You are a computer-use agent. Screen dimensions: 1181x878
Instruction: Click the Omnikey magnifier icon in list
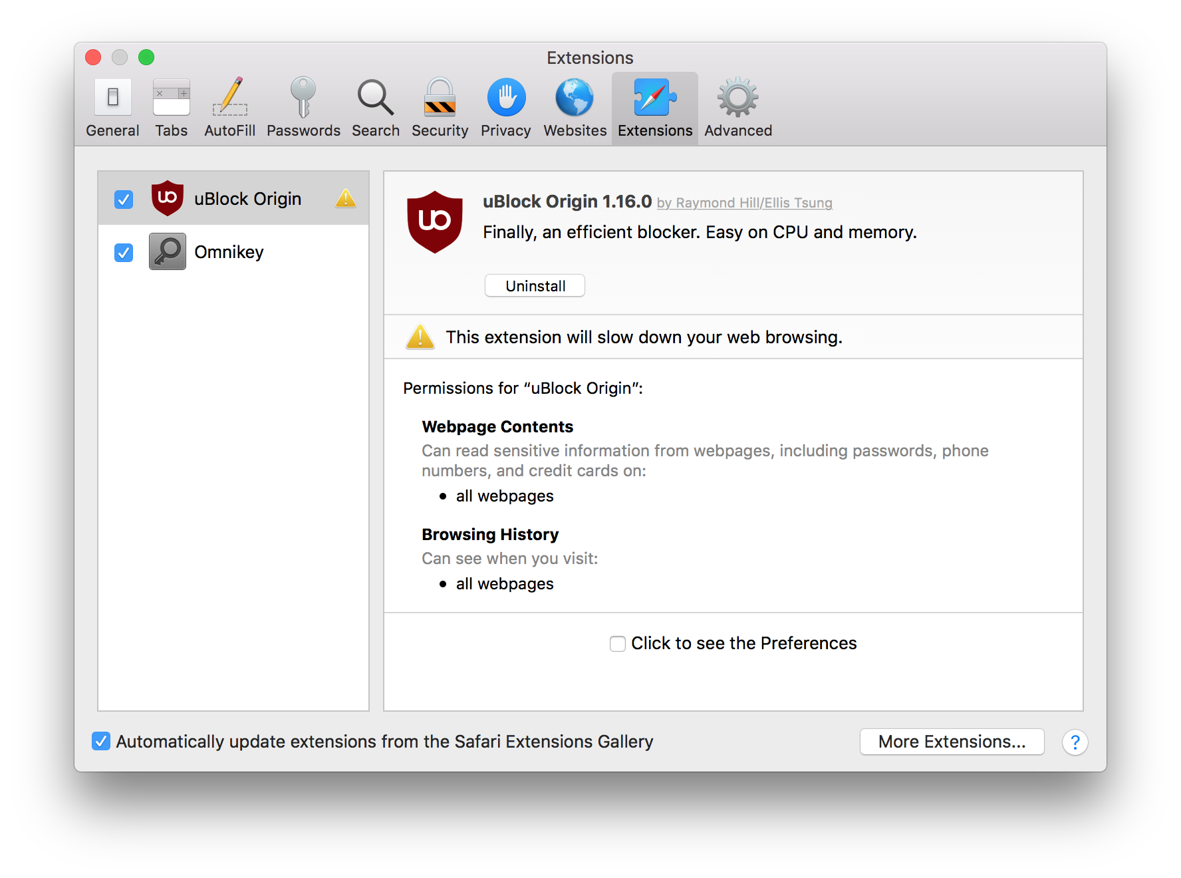[x=168, y=251]
